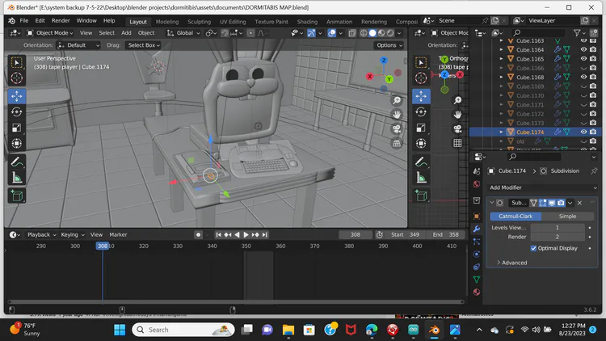
Task: Expand the Cube.1174 outliner row
Action: 501,132
